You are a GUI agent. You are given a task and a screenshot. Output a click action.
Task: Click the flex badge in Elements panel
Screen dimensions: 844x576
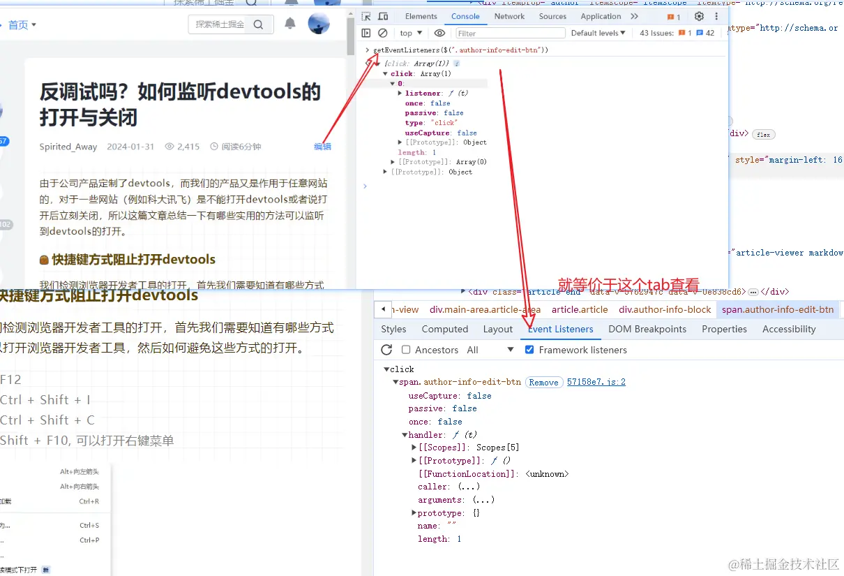click(x=764, y=134)
